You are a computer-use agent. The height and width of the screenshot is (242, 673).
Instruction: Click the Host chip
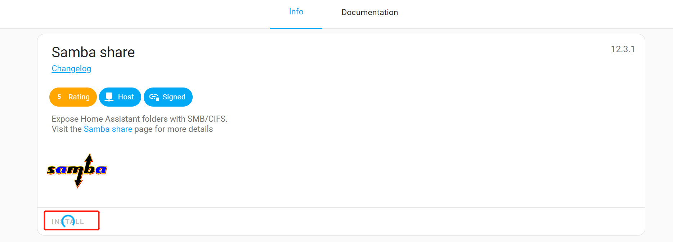[120, 97]
